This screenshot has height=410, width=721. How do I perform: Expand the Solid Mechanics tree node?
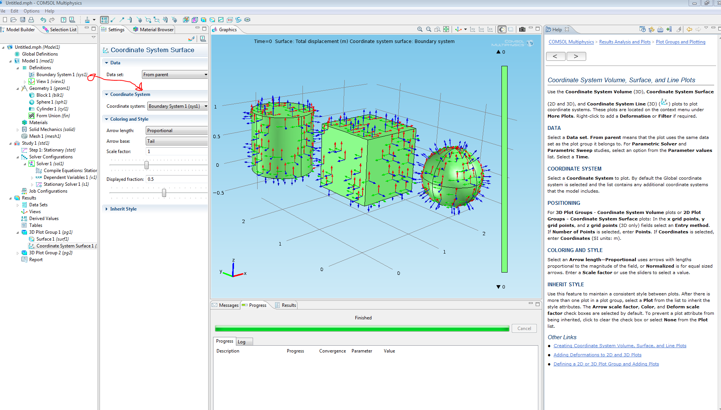pyautogui.click(x=18, y=129)
